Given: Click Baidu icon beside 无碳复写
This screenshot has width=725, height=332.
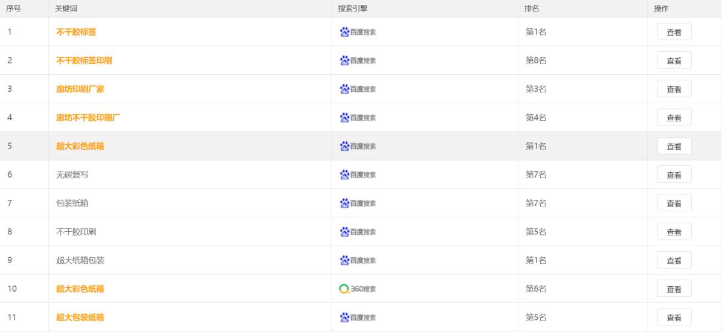Looking at the screenshot, I should (358, 175).
